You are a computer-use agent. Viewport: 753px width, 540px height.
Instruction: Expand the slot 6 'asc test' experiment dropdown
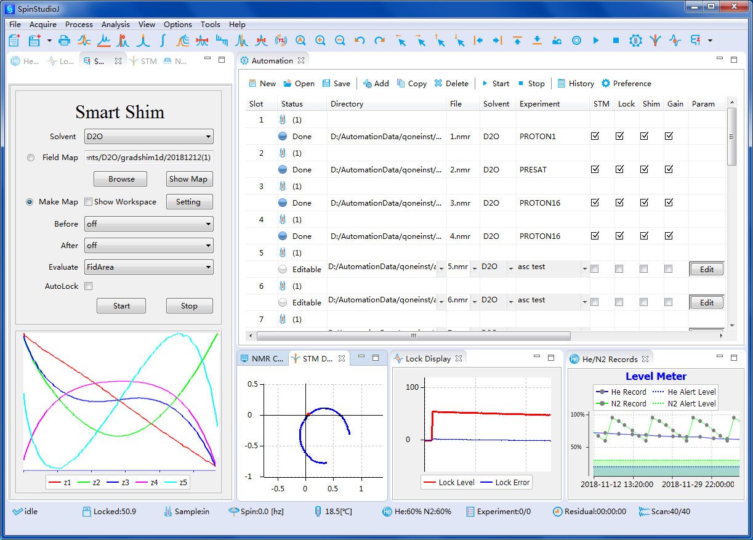click(584, 302)
